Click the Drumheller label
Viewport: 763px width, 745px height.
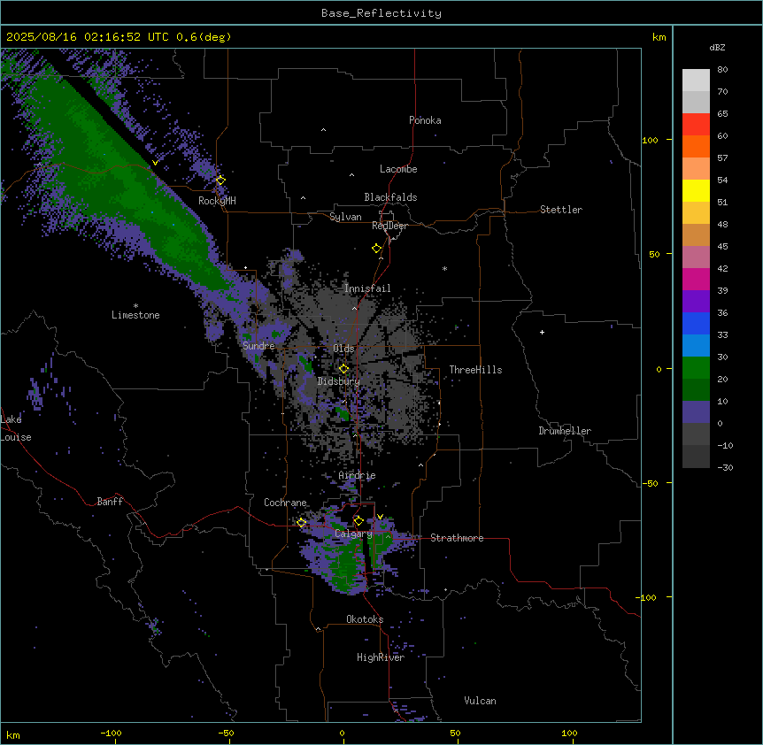[565, 431]
